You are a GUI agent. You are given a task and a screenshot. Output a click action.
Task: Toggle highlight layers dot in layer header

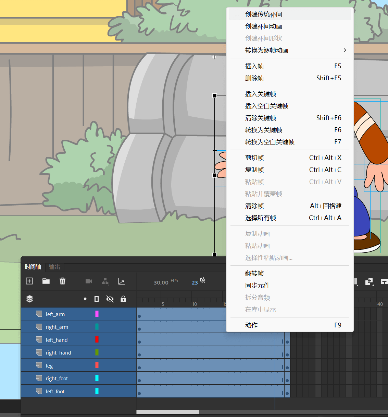[85, 299]
